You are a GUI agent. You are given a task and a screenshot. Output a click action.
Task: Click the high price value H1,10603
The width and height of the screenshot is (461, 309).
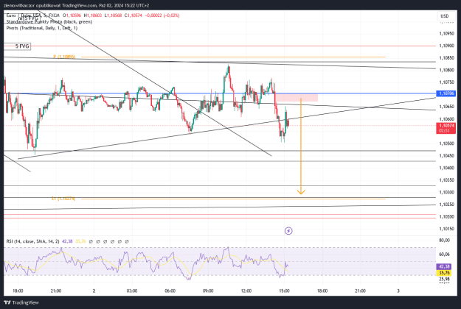[93, 15]
